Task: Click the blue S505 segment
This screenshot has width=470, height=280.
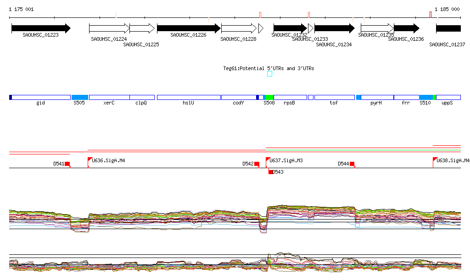Action: point(80,98)
